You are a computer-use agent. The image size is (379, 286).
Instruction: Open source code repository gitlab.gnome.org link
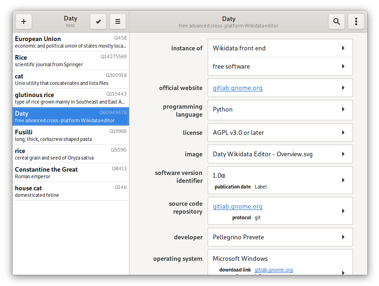[x=237, y=206]
